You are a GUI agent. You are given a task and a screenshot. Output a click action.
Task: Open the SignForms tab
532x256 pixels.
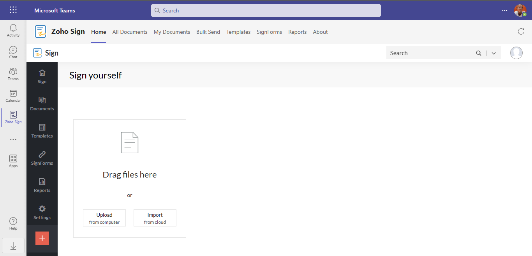click(x=269, y=32)
